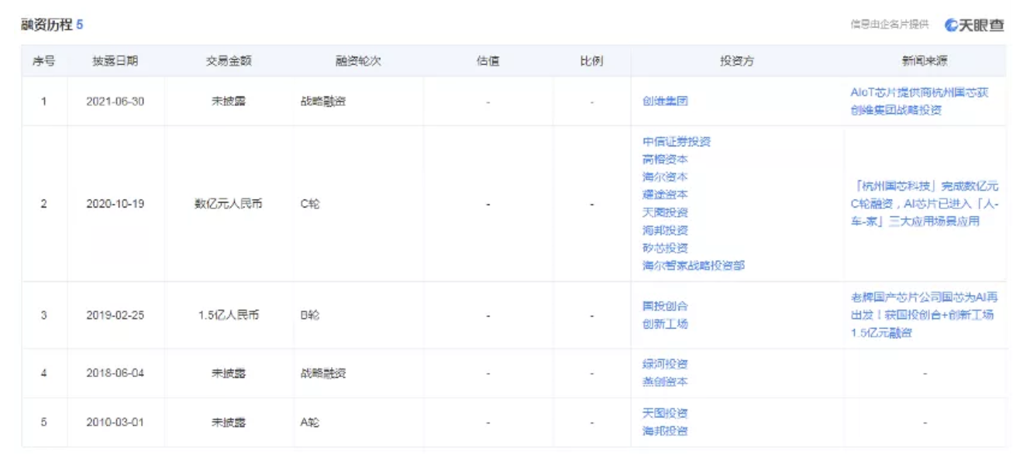Image resolution: width=1023 pixels, height=466 pixels.
Task: Click the 投资方 column header
Action: click(736, 61)
